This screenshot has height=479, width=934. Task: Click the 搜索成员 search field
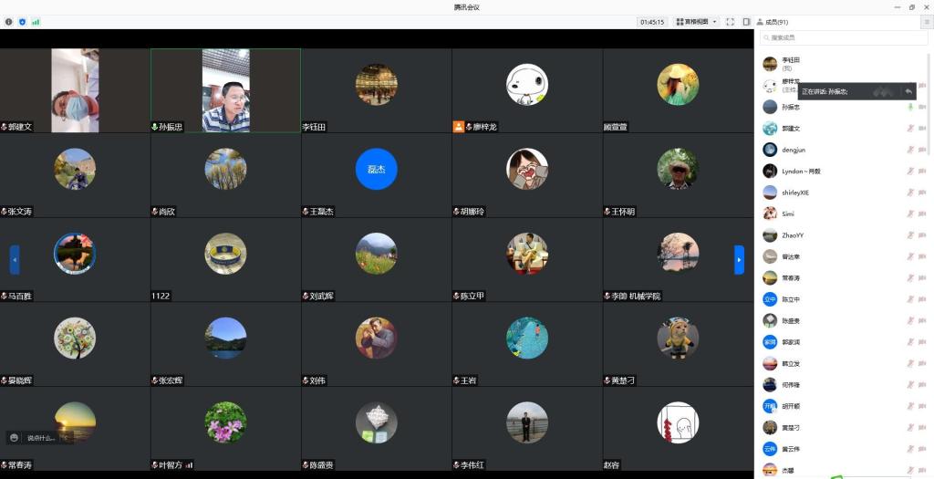(x=844, y=37)
